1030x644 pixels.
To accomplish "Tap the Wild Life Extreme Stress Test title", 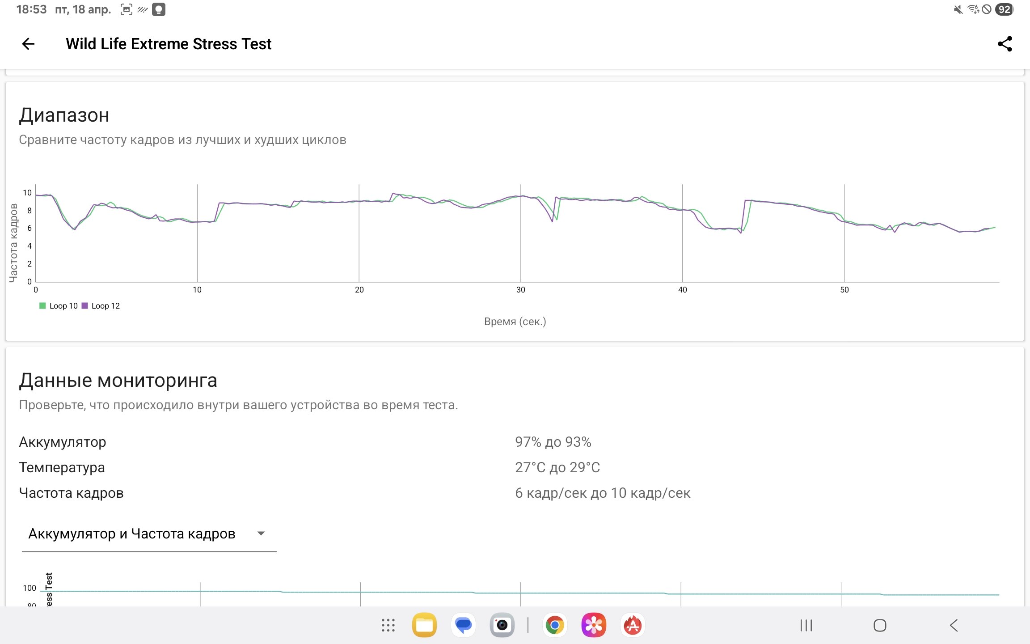I will click(169, 44).
